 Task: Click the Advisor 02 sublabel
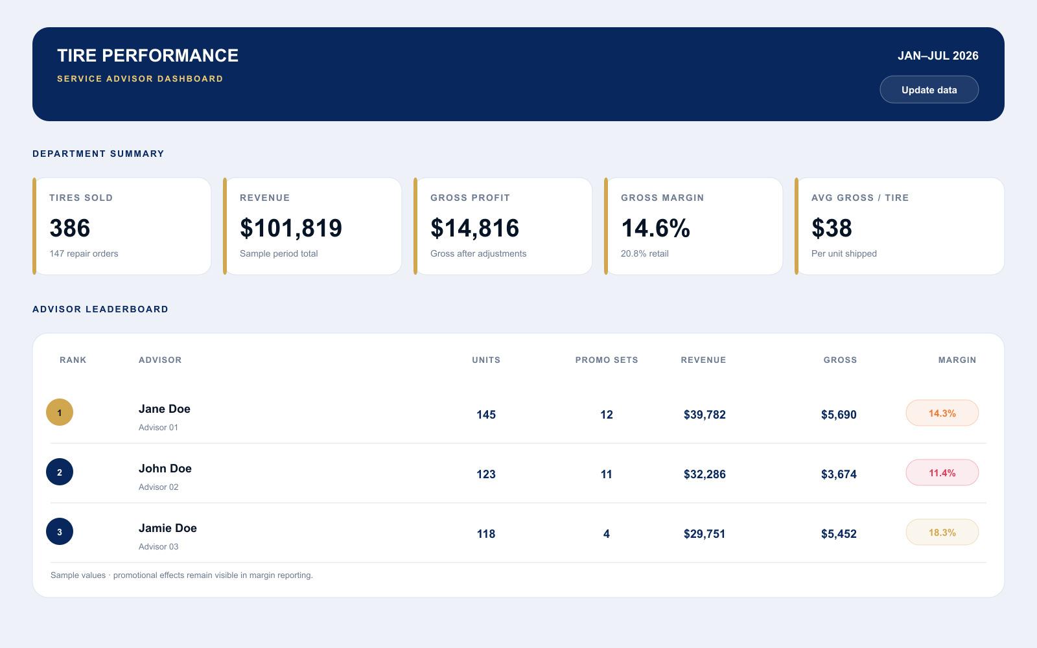[x=158, y=487]
